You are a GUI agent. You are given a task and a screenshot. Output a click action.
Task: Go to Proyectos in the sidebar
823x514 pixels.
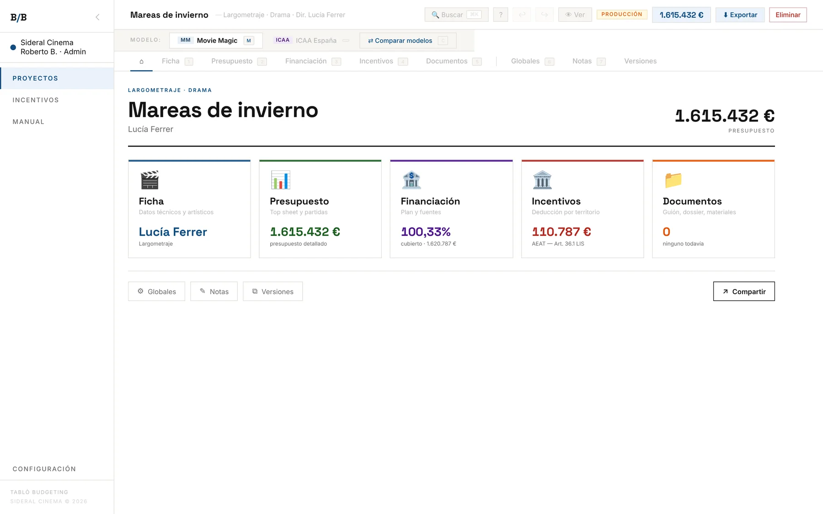click(x=57, y=78)
